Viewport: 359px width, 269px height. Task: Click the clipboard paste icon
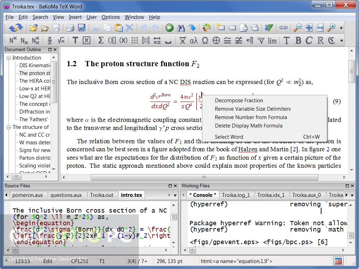coord(118,28)
